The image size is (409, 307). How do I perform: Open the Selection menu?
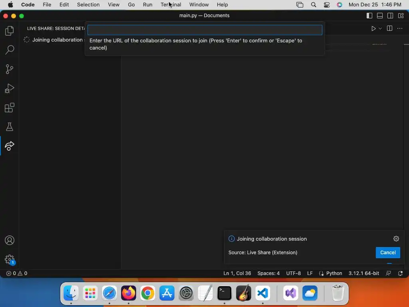pyautogui.click(x=88, y=5)
